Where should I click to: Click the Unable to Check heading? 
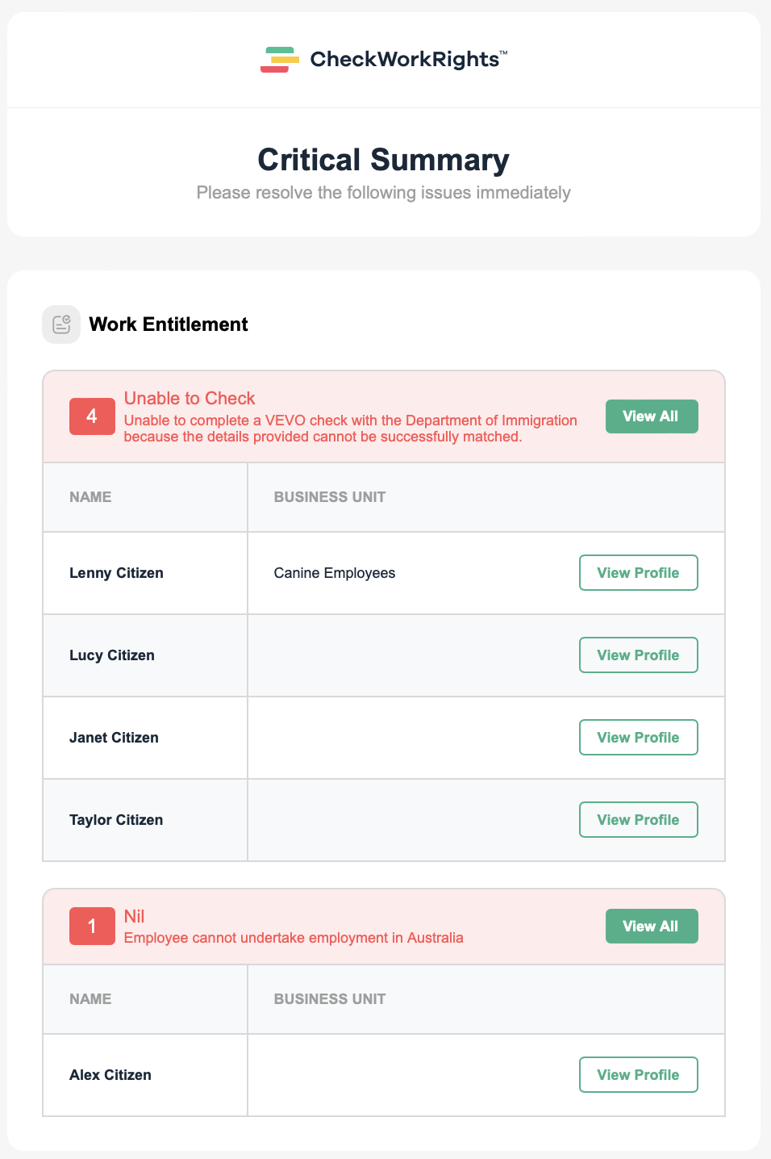[x=190, y=399]
